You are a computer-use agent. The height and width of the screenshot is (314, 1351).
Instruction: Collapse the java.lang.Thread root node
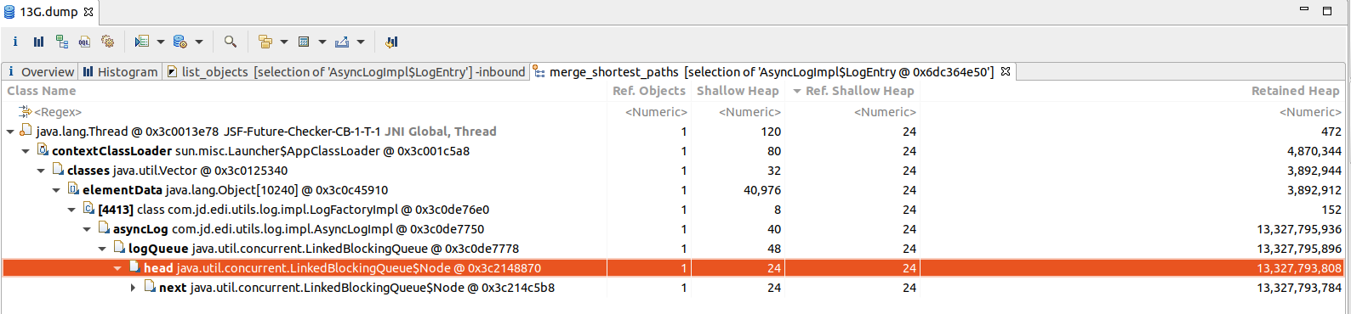coord(10,132)
